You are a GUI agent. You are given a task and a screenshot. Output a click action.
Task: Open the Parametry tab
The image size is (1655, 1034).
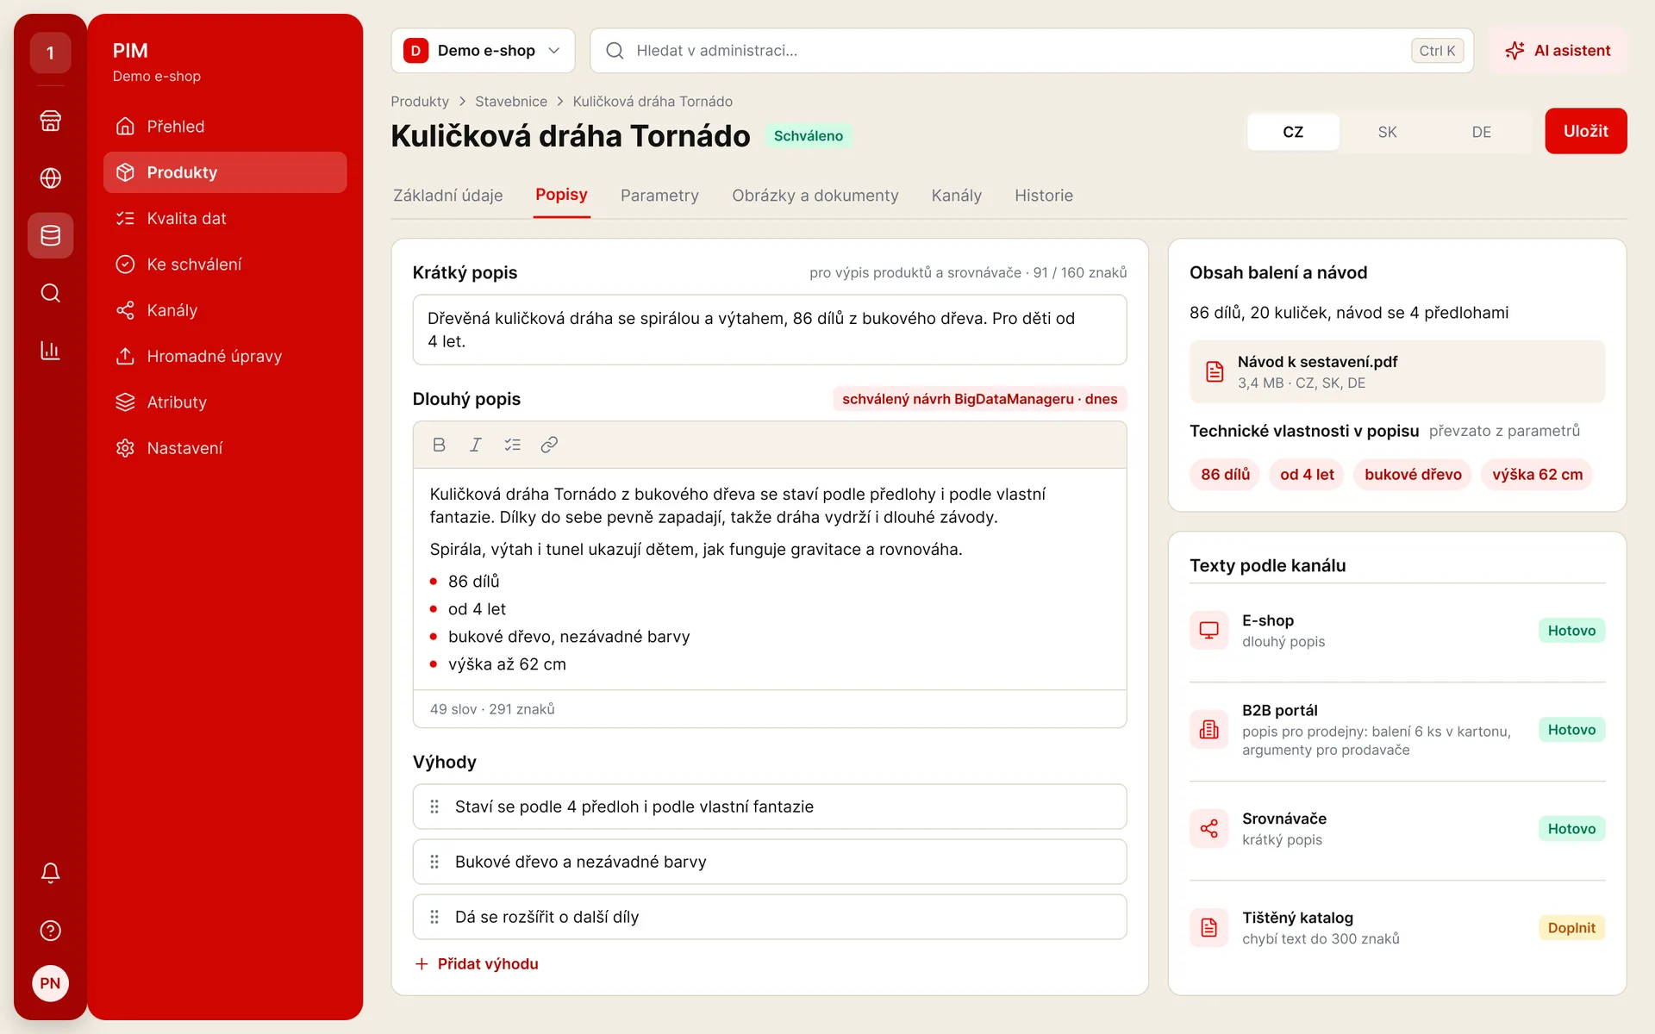pyautogui.click(x=659, y=196)
